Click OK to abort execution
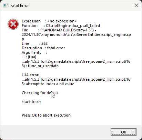 [123, 132]
